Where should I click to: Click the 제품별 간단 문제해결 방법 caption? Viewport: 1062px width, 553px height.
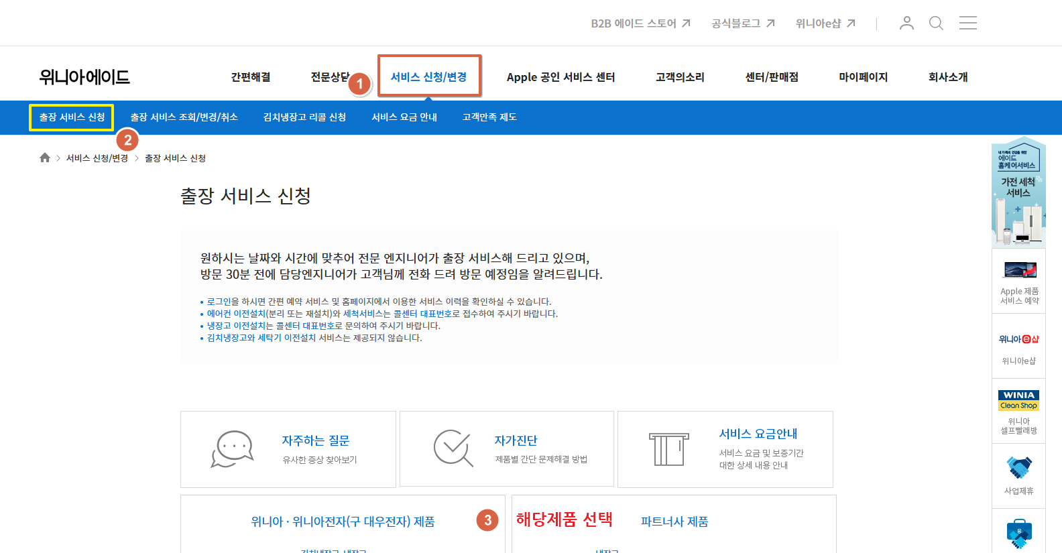coord(541,459)
